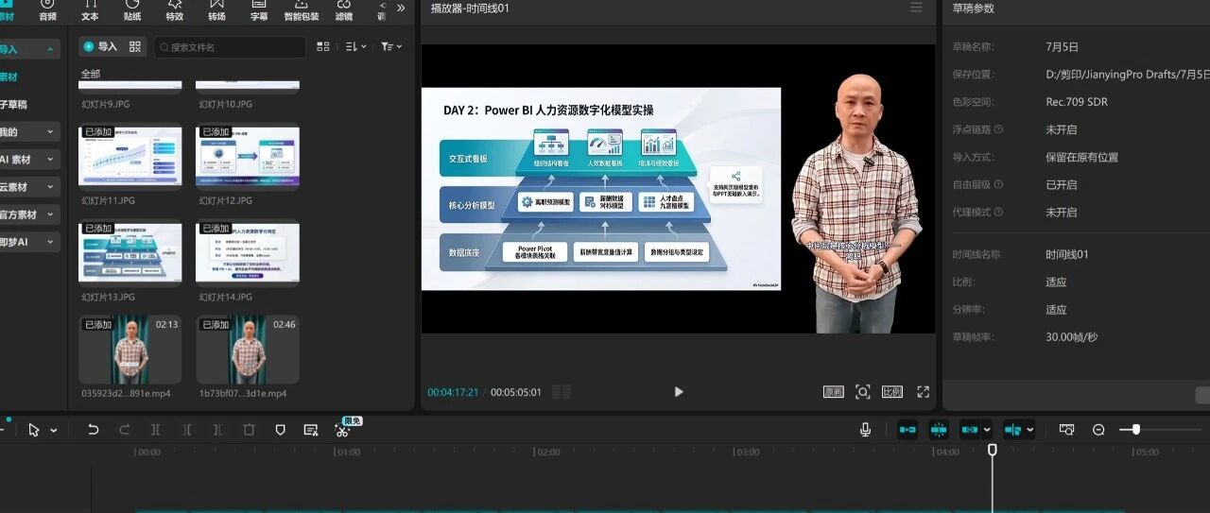This screenshot has height=513, width=1210.
Task: Click the 导入 import button
Action: tap(100, 46)
